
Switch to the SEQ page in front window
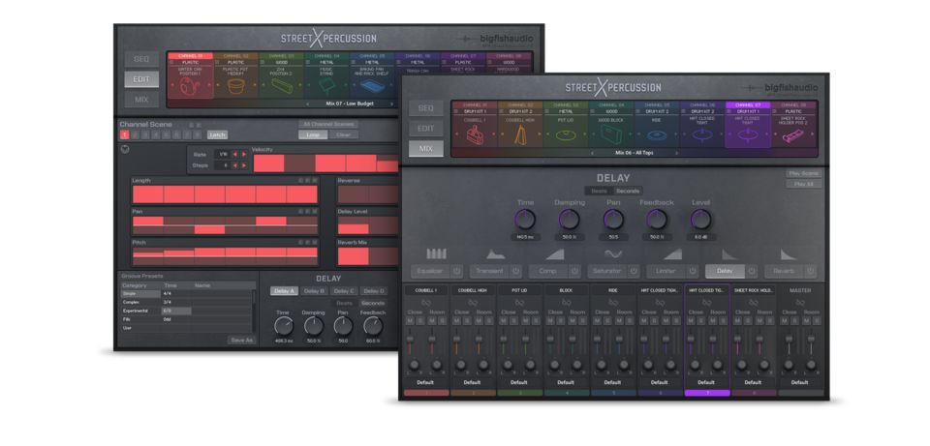[x=426, y=108]
